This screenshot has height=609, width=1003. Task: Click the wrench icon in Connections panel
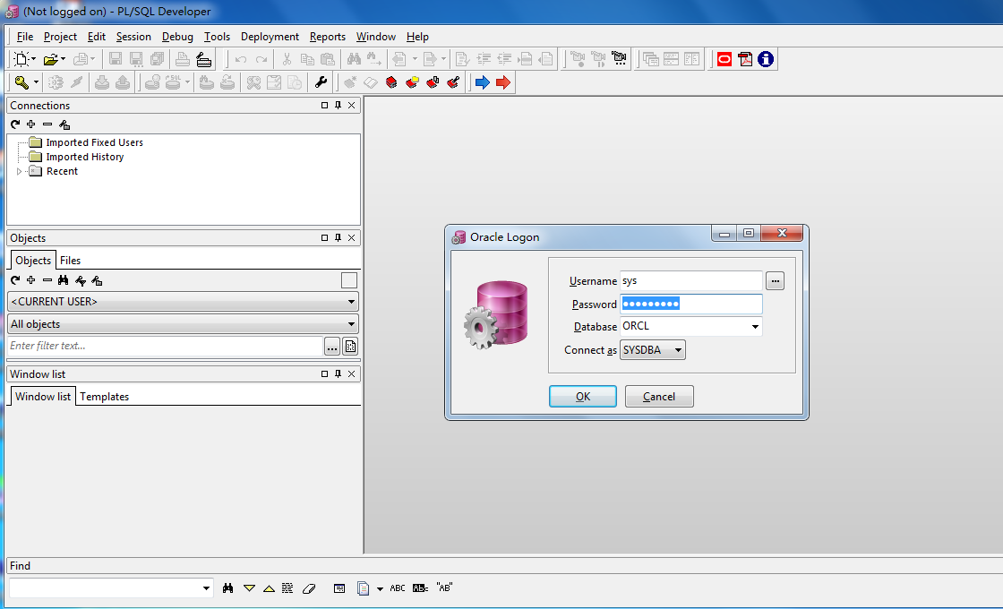(64, 124)
